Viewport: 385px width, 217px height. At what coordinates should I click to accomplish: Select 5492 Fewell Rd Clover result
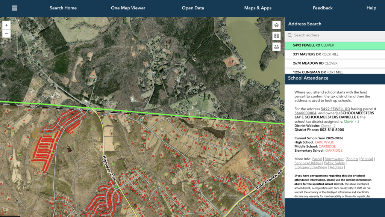pos(313,45)
